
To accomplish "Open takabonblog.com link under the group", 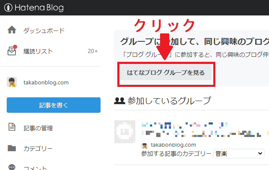I will tap(173, 145).
